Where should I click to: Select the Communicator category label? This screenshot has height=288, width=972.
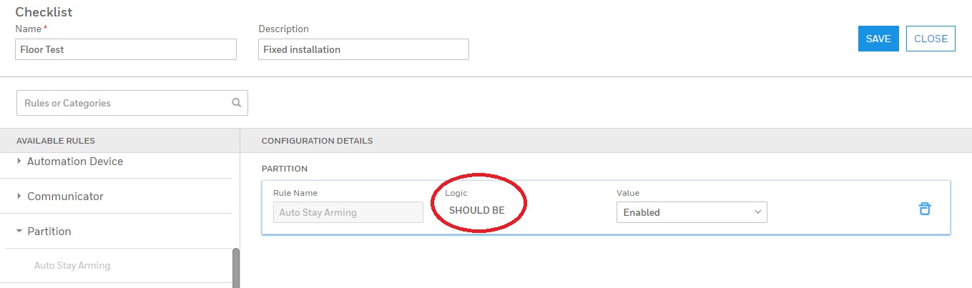[x=65, y=197]
